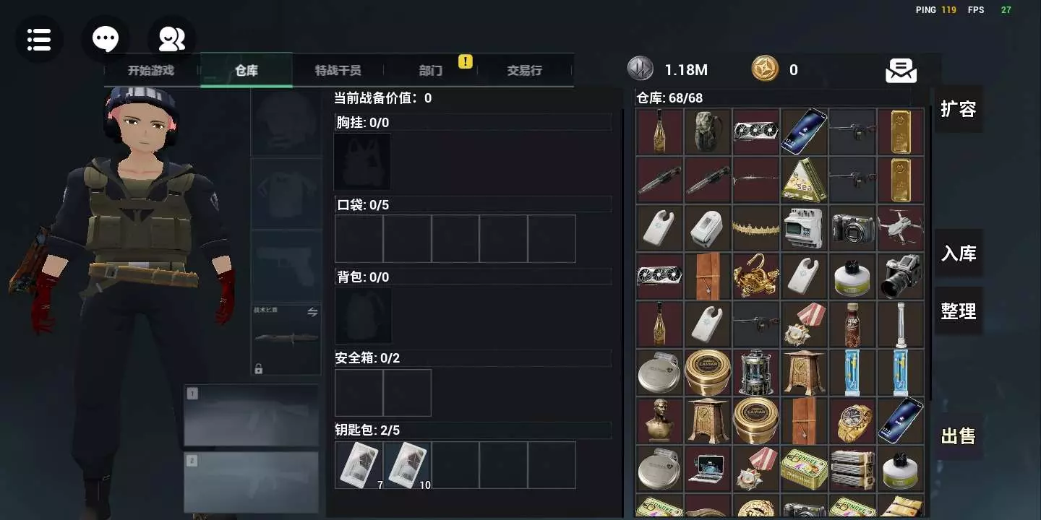Click the 出售 sell button
The width and height of the screenshot is (1041, 520).
tap(958, 436)
